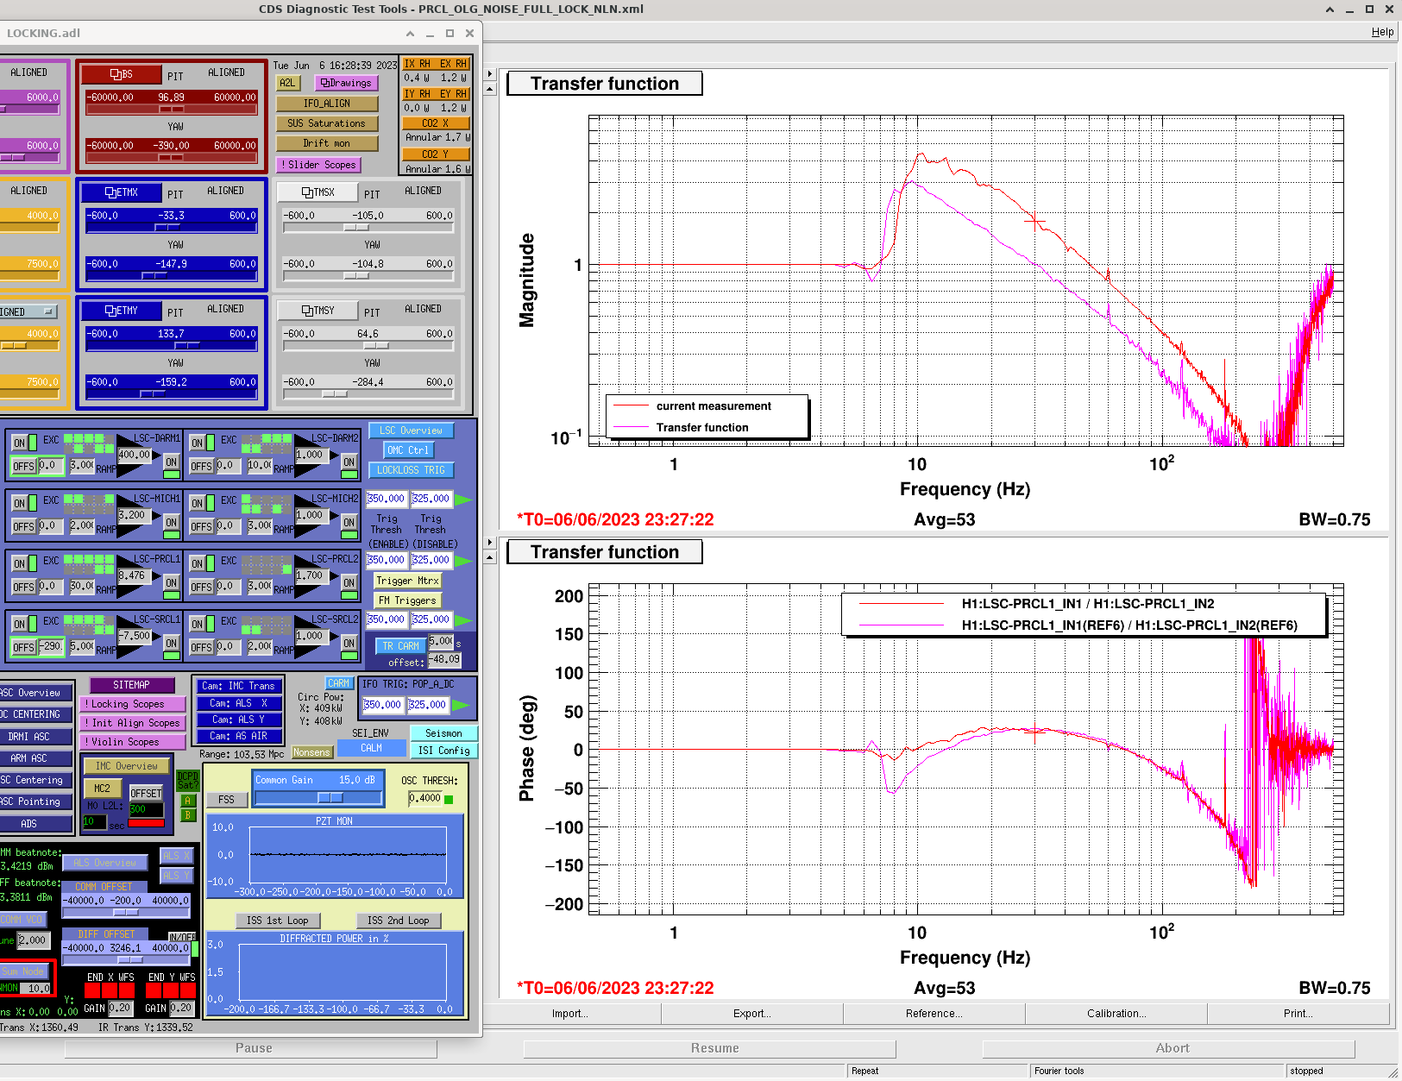Expand the Locking Scopes command menu
Image resolution: width=1402 pixels, height=1081 pixels.
(132, 704)
